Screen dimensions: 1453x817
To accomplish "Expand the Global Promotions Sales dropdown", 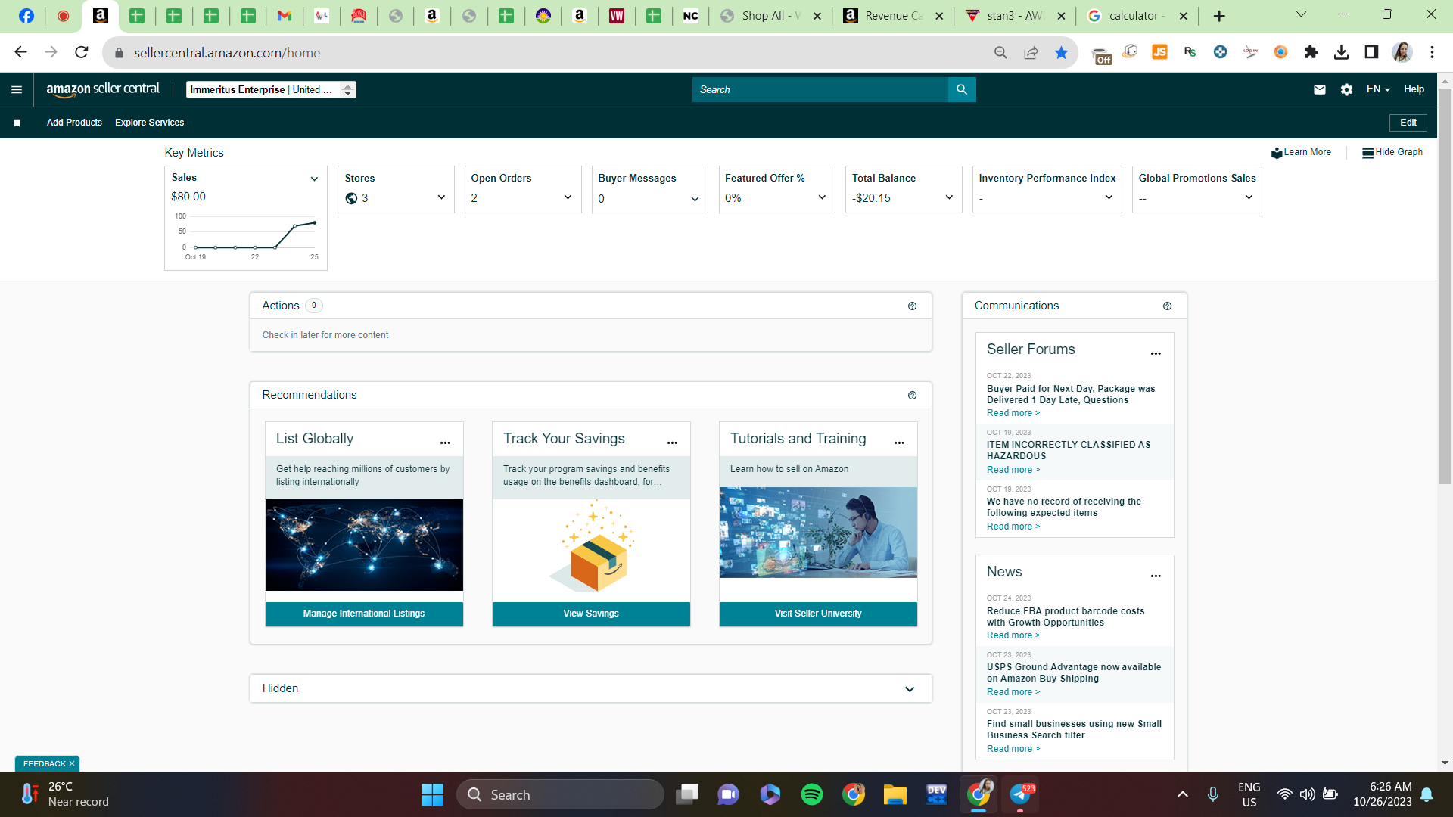I will [1249, 197].
